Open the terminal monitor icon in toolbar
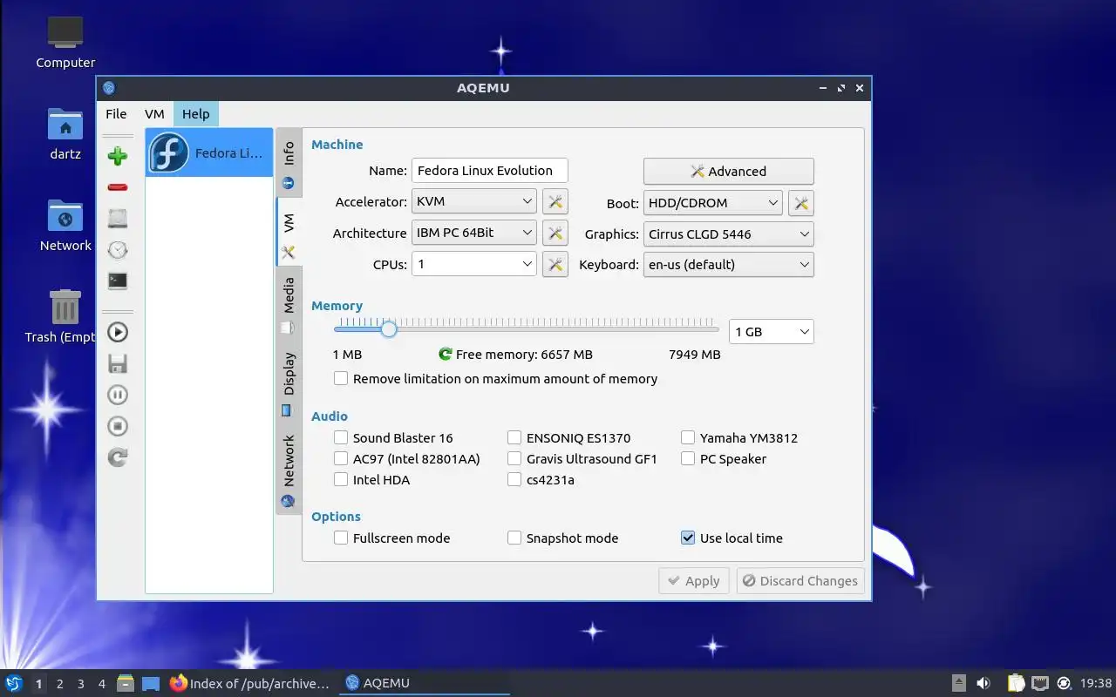 click(x=118, y=281)
